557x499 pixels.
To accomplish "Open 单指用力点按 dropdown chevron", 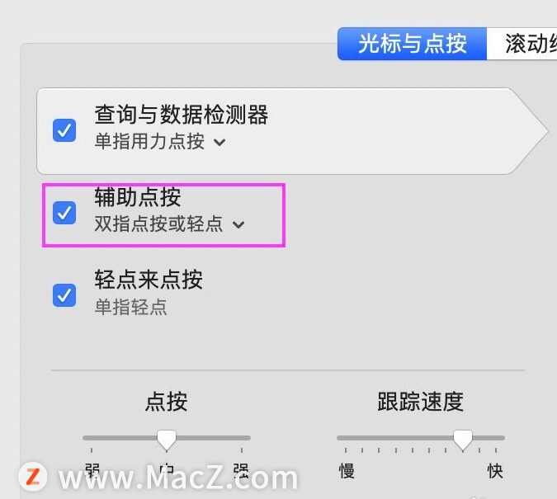I will tap(219, 143).
